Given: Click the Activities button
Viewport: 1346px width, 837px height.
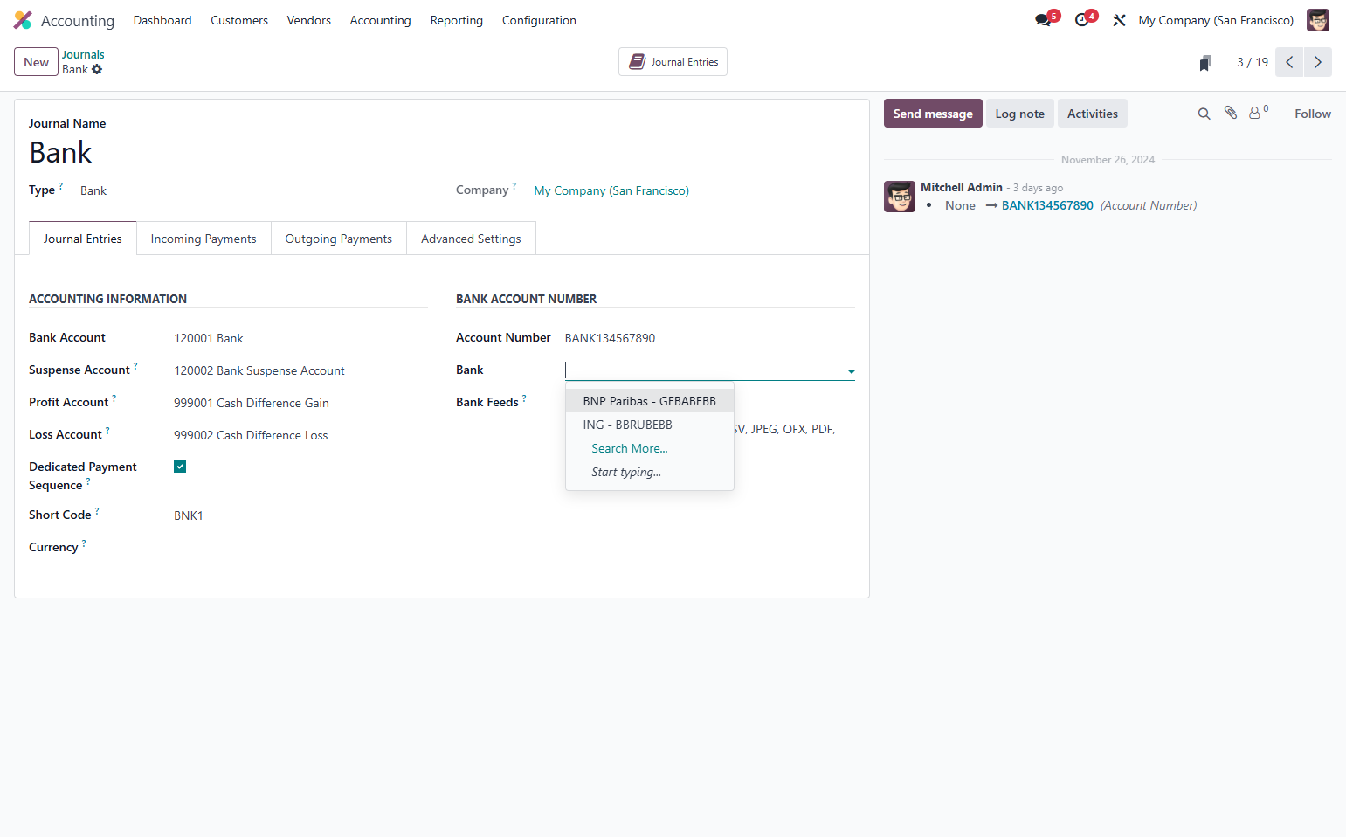Looking at the screenshot, I should tap(1093, 114).
